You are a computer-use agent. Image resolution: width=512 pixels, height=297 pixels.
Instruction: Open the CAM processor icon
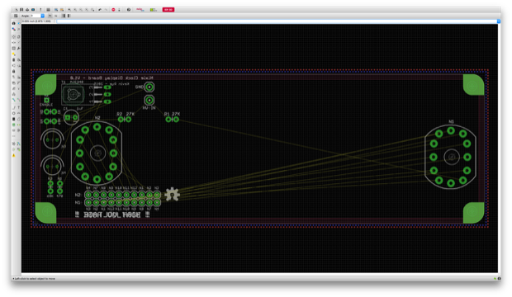(33, 10)
